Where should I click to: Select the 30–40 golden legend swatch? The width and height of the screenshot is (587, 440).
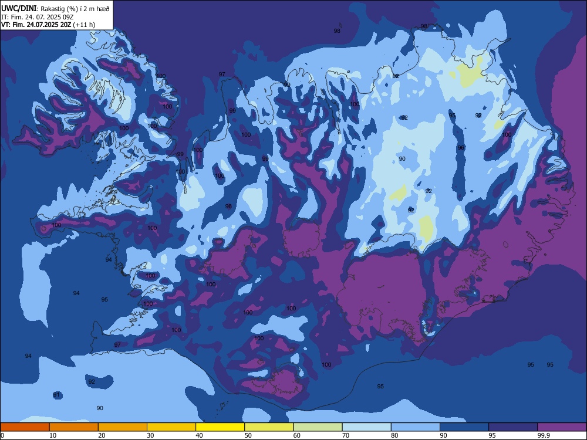pyautogui.click(x=171, y=427)
